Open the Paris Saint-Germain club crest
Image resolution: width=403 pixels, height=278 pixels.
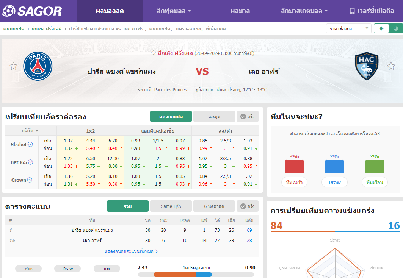point(38,66)
